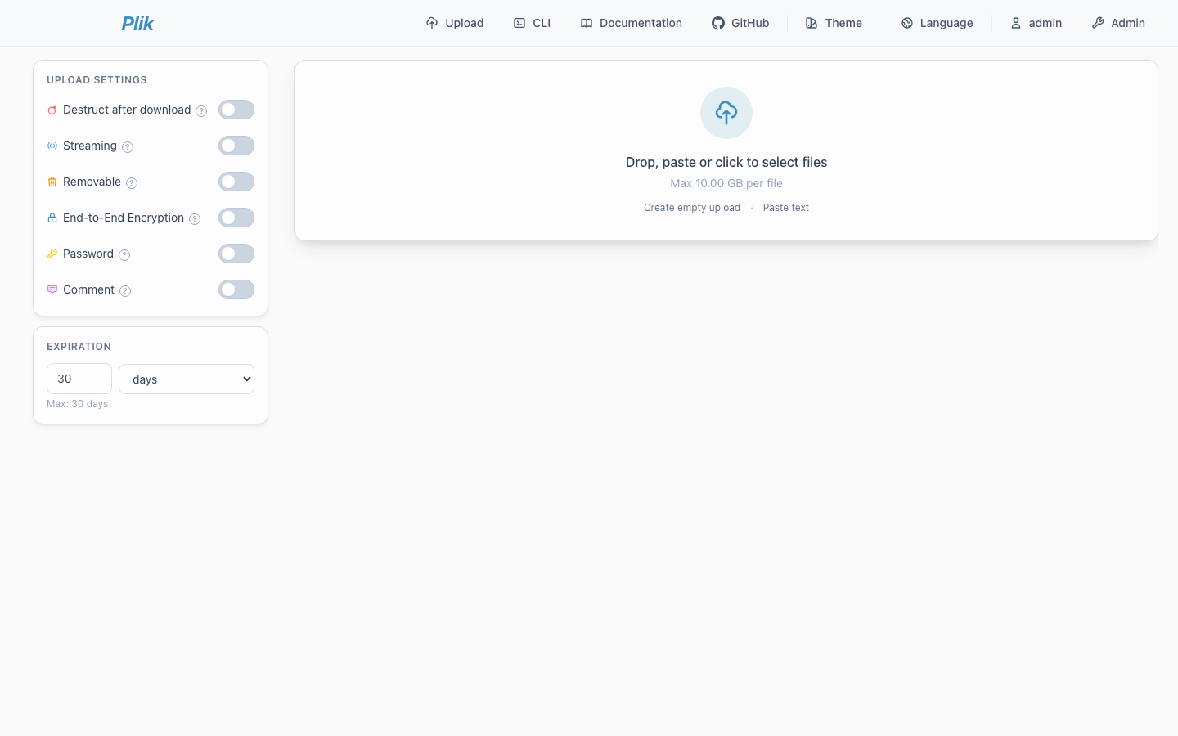Click the 'EXPIRATION' section heading
This screenshot has width=1178, height=736.
(79, 347)
